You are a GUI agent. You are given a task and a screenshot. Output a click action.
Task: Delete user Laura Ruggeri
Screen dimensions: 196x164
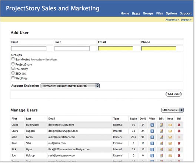[179, 131]
